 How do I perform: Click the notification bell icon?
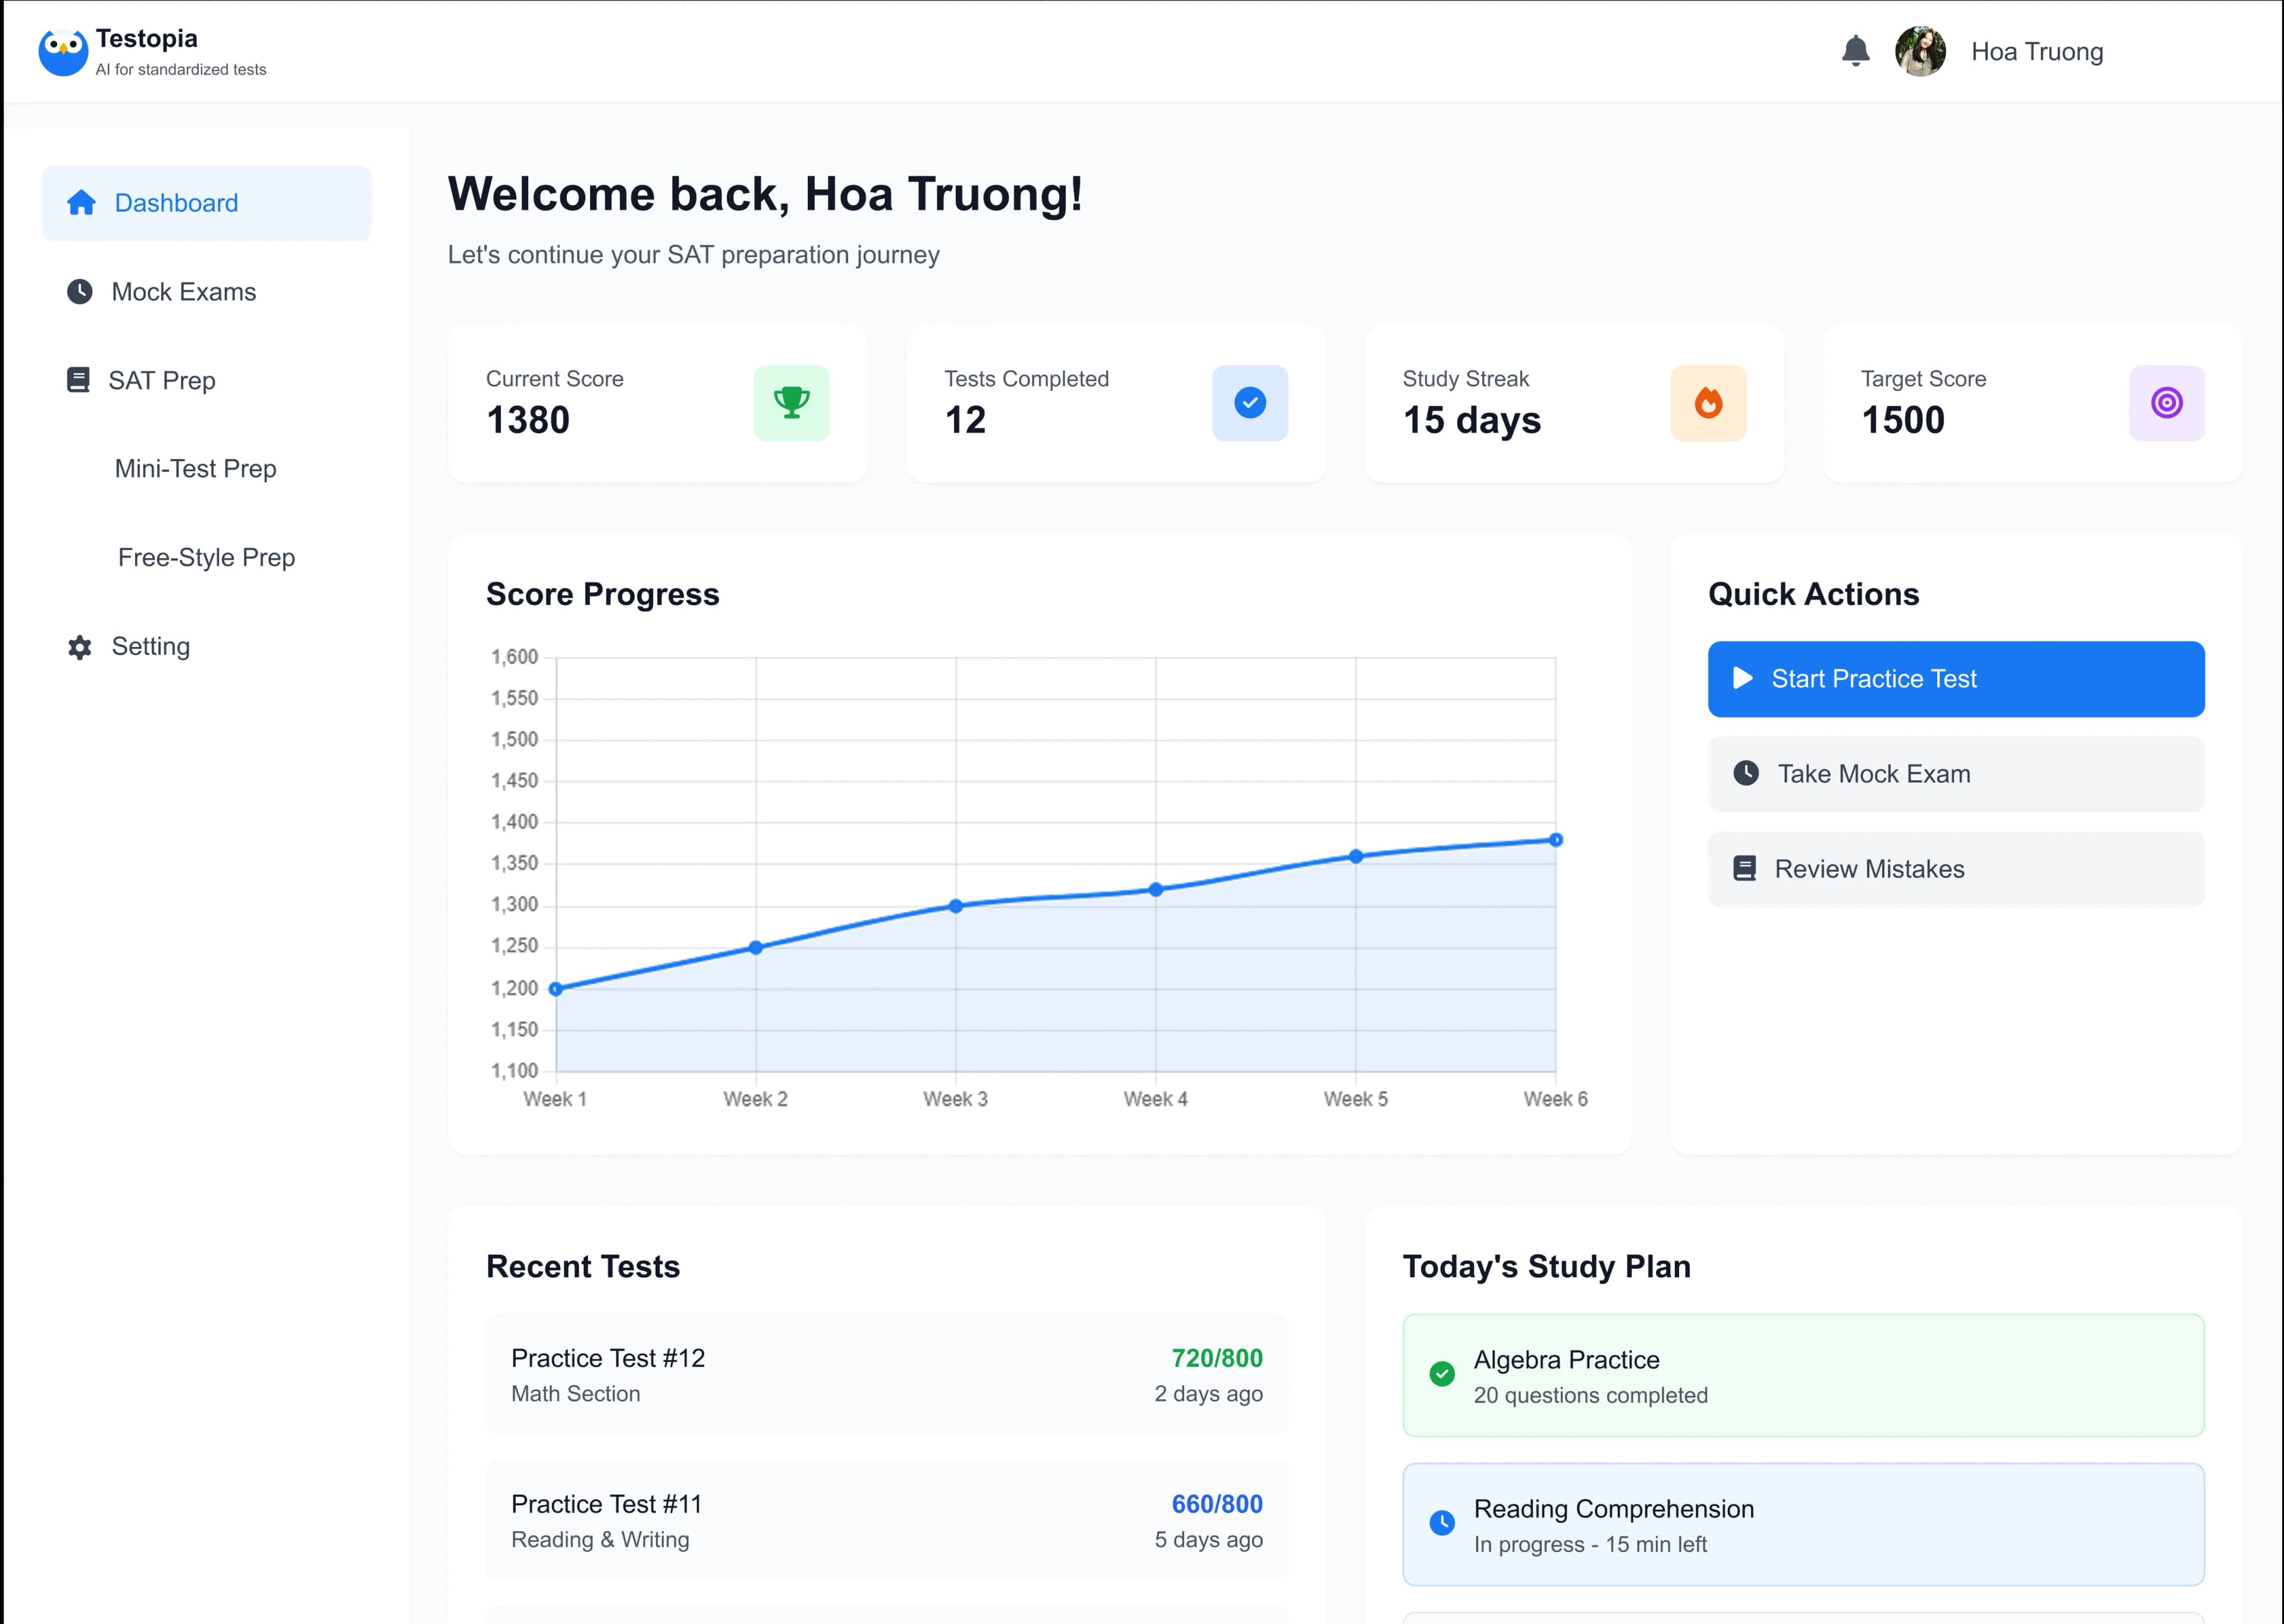1855,51
